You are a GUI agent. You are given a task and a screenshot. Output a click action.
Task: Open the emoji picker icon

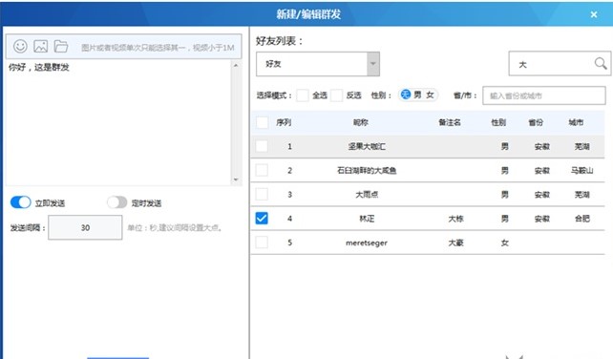(20, 46)
